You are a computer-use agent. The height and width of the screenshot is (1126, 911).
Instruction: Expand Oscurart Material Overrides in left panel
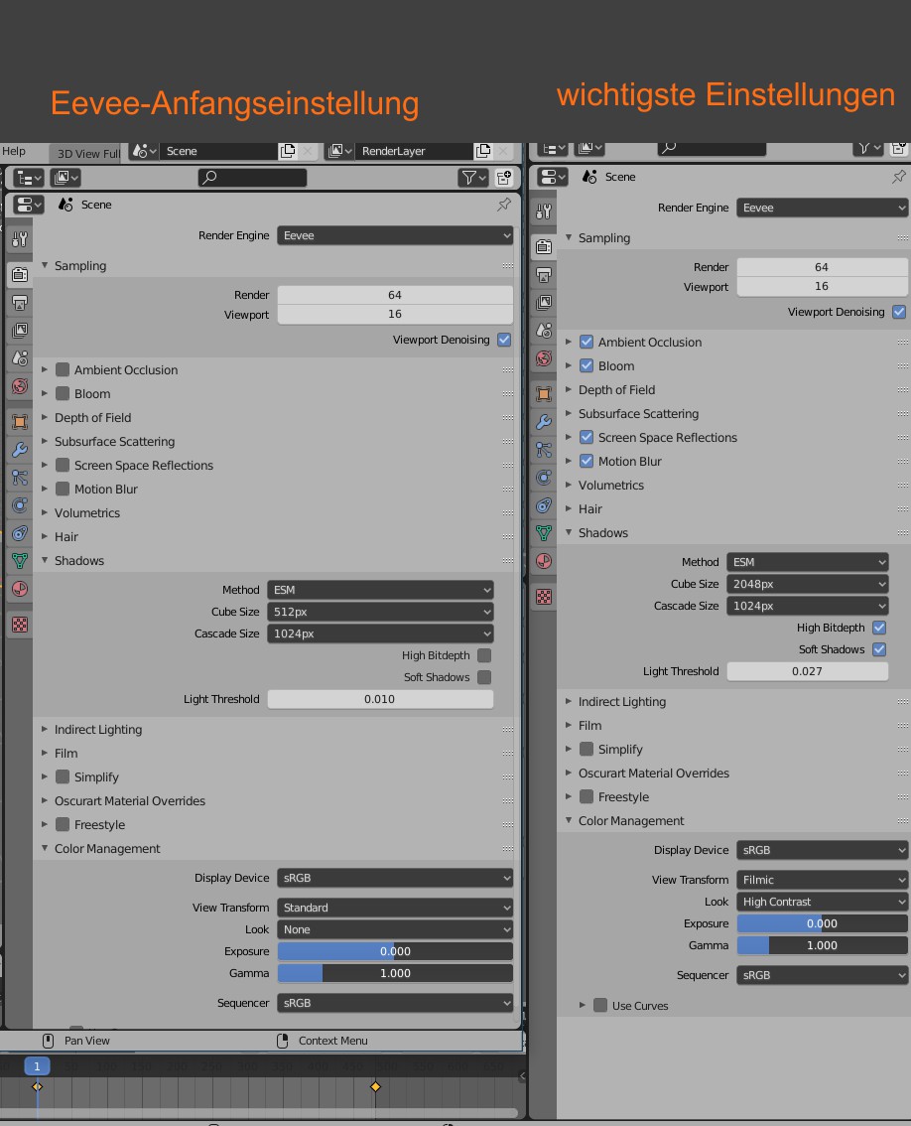pyautogui.click(x=129, y=800)
